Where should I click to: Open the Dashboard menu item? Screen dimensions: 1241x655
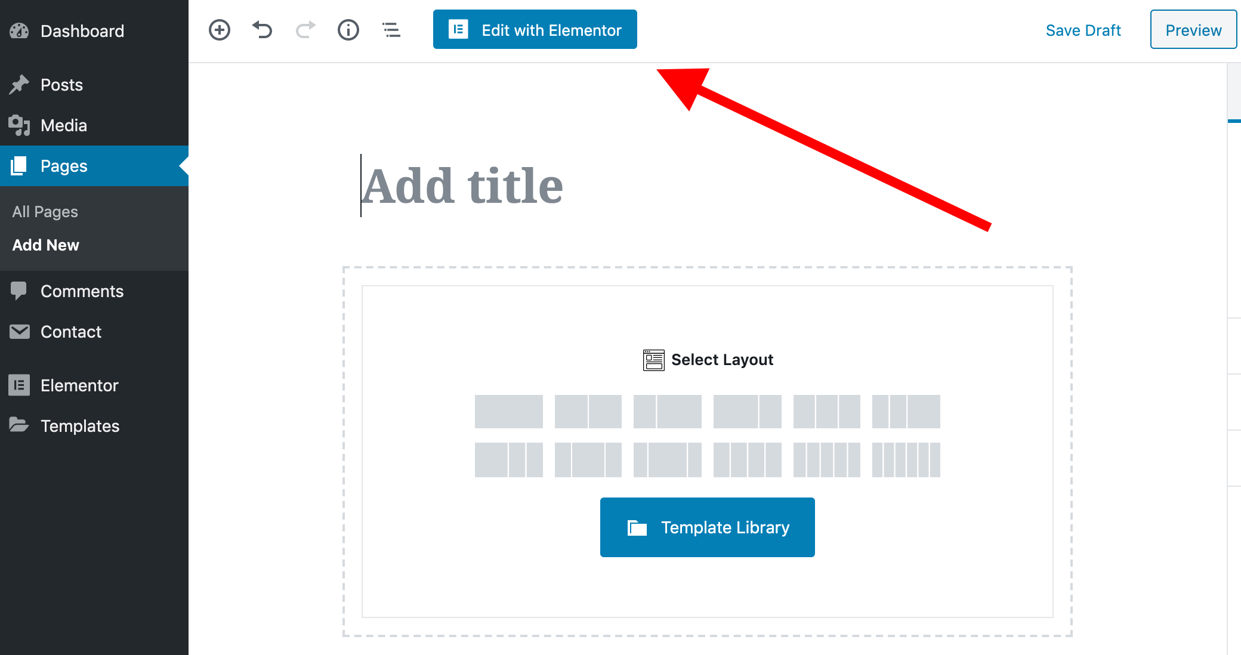coord(82,30)
